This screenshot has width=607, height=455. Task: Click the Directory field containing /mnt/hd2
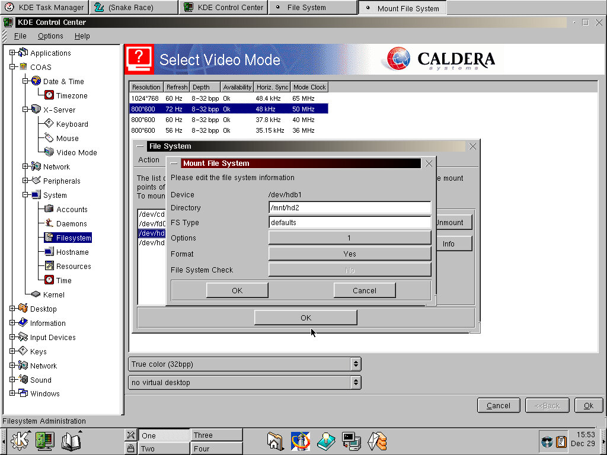(350, 208)
